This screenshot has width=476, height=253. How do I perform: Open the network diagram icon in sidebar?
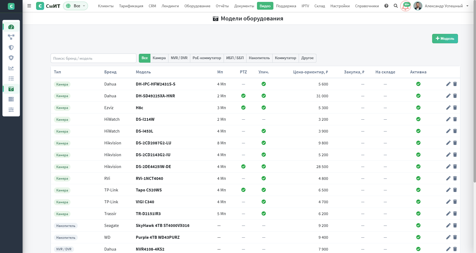pos(11,37)
